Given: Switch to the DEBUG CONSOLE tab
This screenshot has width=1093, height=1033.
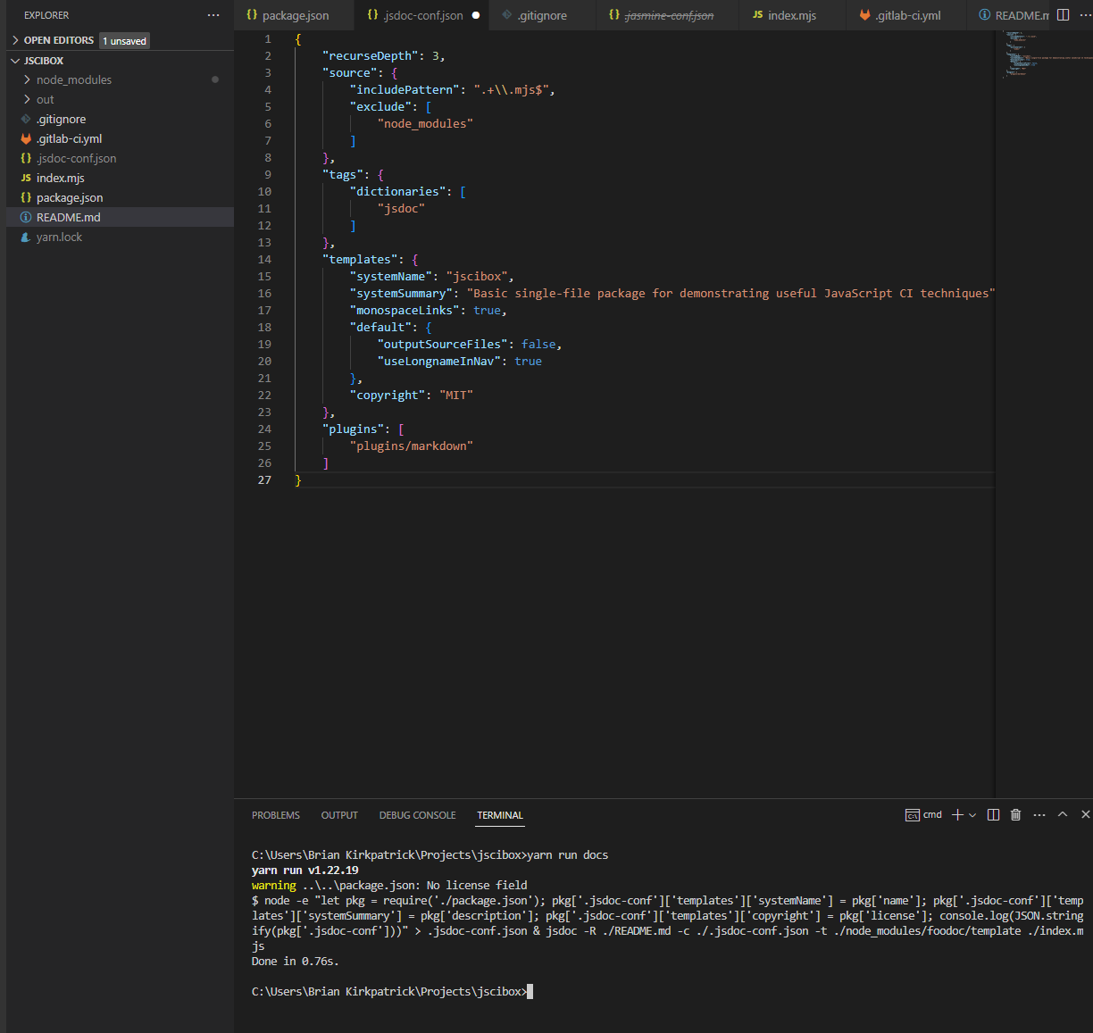Looking at the screenshot, I should tap(417, 814).
